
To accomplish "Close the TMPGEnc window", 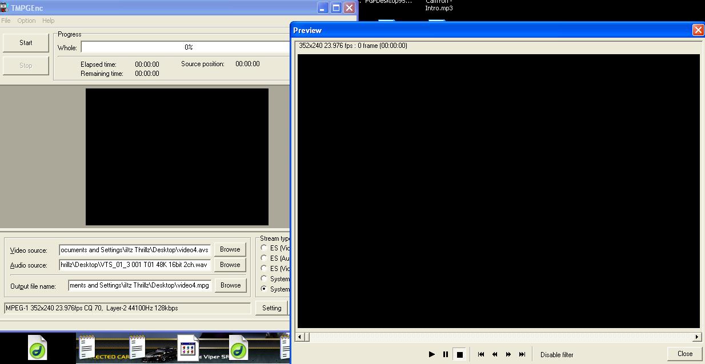I will click(349, 8).
